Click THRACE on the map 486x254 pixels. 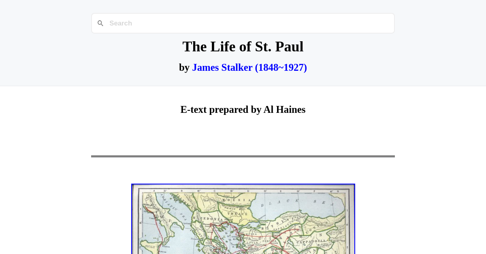point(238,214)
